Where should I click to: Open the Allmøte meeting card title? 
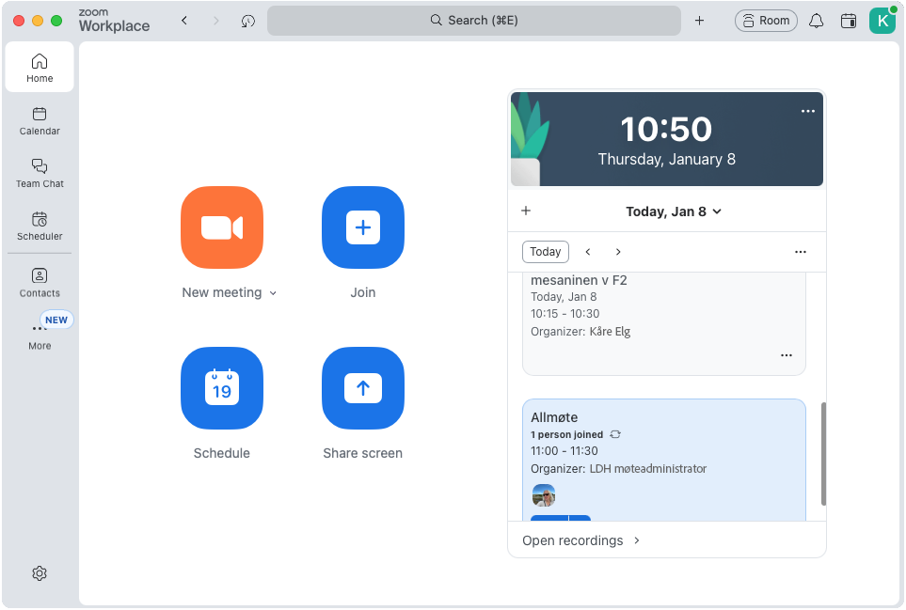pos(554,417)
